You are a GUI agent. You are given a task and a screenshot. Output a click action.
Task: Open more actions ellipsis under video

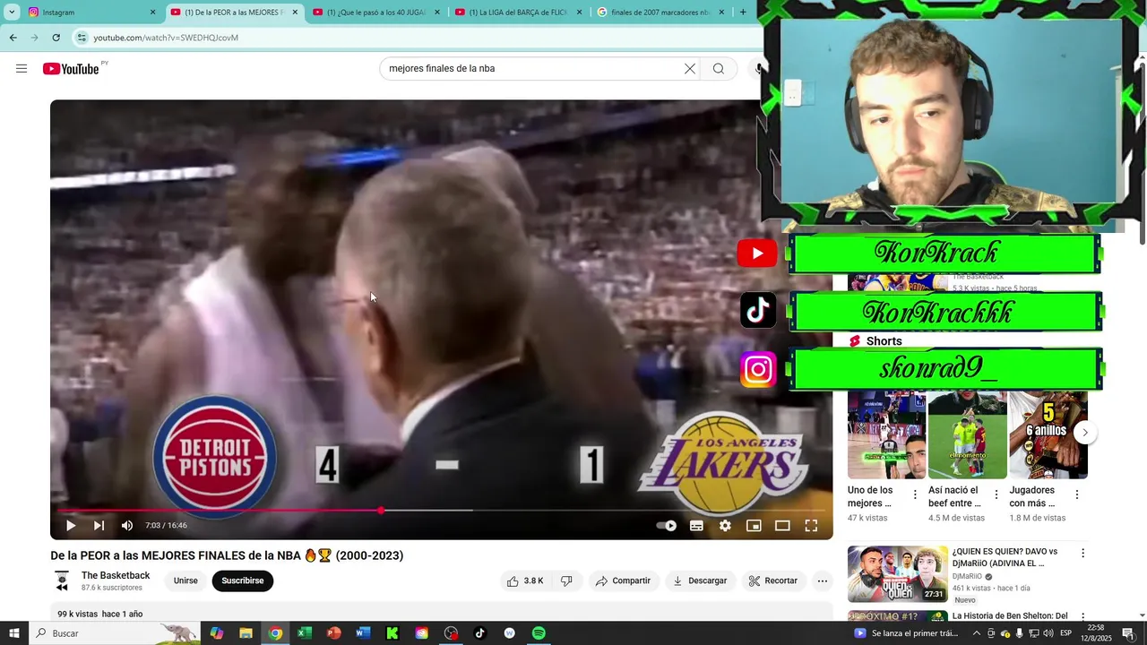tap(823, 580)
